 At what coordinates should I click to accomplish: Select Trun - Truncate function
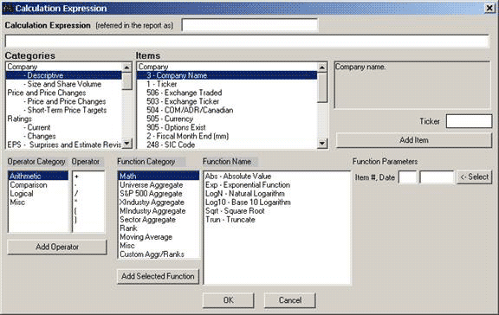point(277,220)
